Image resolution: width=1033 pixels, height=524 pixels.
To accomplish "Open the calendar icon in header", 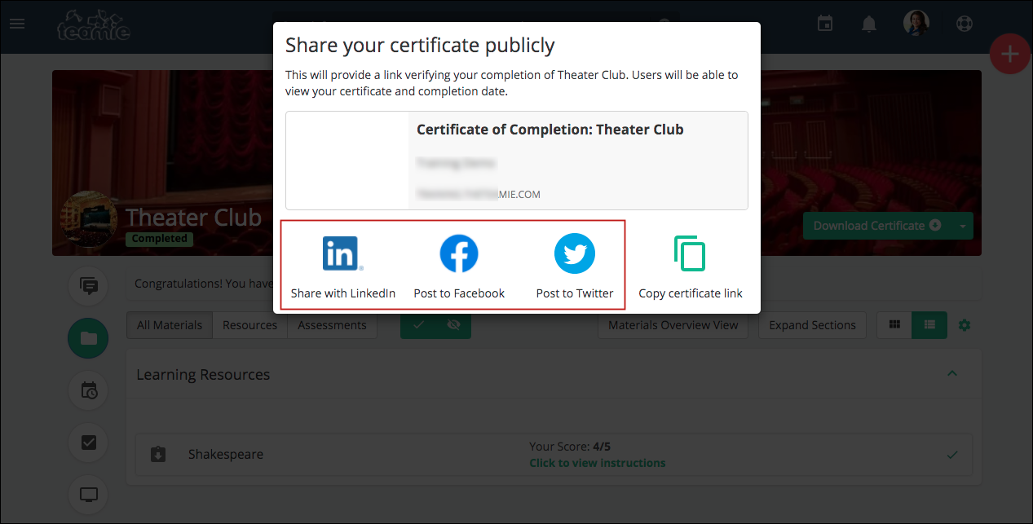I will [x=825, y=24].
